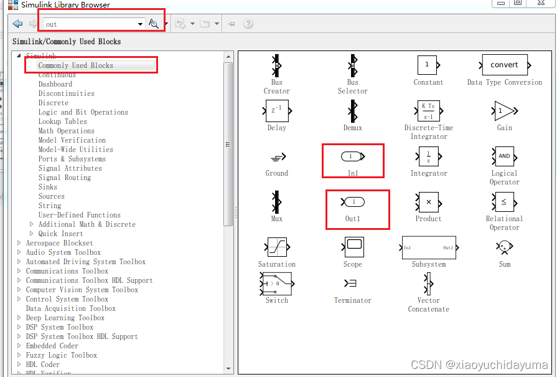
Task: Select the Switch block
Action: [277, 284]
